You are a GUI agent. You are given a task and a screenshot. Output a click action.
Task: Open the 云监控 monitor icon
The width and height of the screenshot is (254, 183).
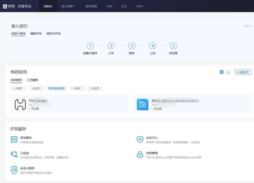tap(14, 155)
